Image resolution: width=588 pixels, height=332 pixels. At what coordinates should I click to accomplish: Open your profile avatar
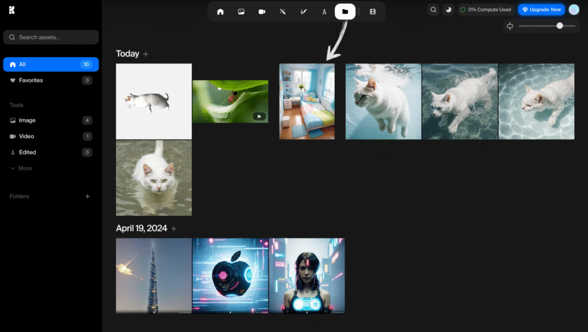[x=574, y=9]
